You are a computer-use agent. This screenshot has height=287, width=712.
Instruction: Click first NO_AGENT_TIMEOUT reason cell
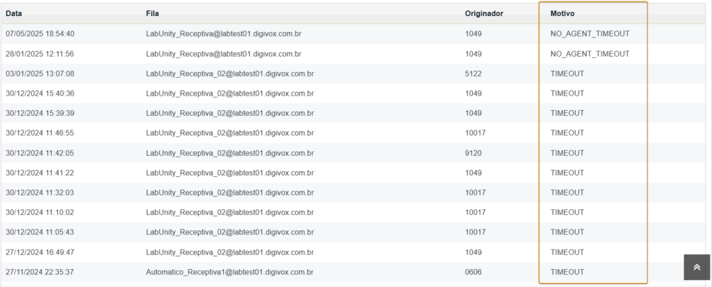point(590,33)
